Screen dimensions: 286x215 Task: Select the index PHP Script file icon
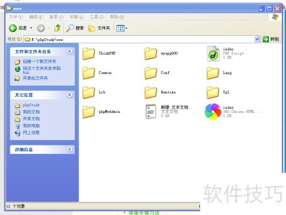(x=213, y=54)
